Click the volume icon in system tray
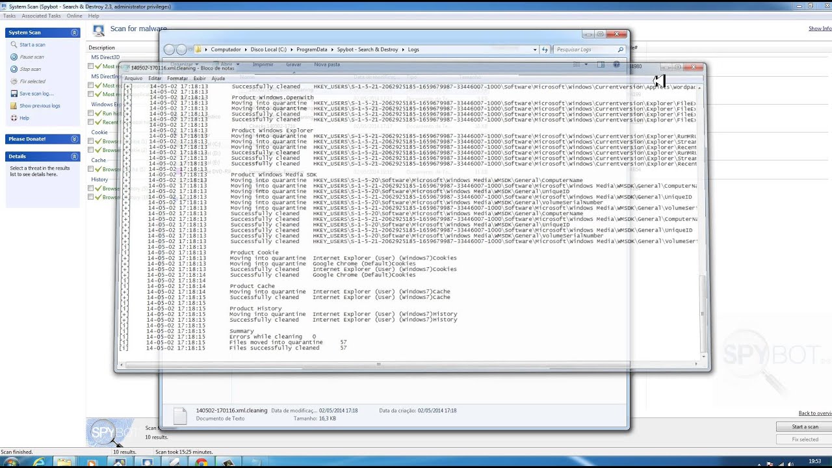 pyautogui.click(x=790, y=464)
